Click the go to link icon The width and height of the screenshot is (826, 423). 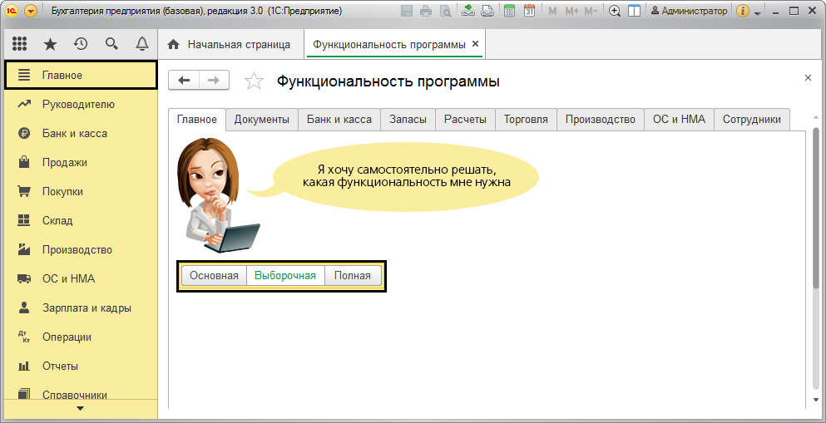(487, 11)
